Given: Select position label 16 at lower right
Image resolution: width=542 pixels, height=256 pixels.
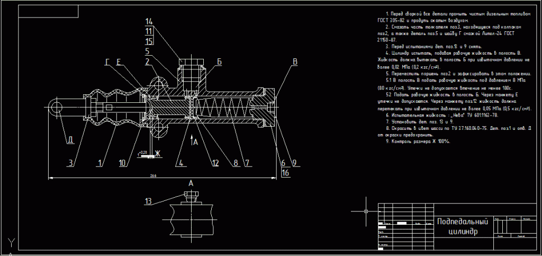Looking at the screenshot, I should [x=286, y=173].
